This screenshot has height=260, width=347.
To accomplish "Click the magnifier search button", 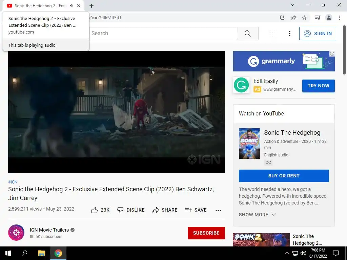I will [248, 34].
